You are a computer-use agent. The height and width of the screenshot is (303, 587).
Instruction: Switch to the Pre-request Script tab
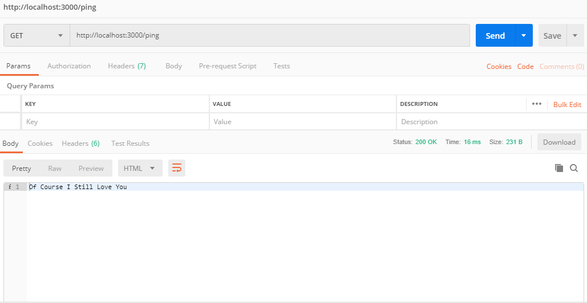pos(228,66)
